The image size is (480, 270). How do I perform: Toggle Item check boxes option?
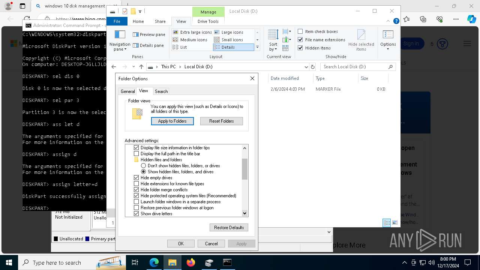coord(318,31)
